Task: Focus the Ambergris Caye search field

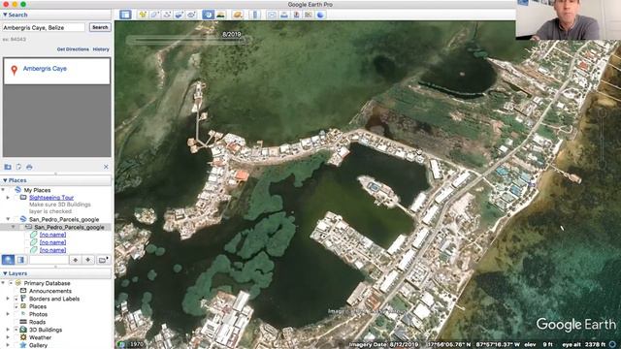Action: pos(44,27)
